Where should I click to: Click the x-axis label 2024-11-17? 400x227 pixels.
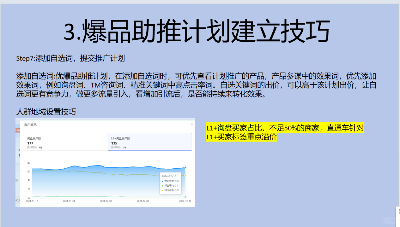[32, 201]
